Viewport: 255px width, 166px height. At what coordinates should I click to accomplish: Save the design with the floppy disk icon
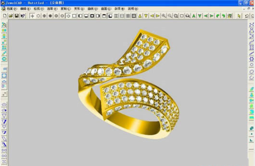pyautogui.click(x=17, y=16)
